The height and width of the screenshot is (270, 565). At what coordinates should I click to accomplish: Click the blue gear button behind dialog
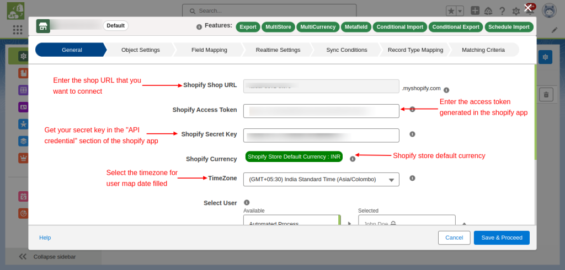(x=546, y=57)
